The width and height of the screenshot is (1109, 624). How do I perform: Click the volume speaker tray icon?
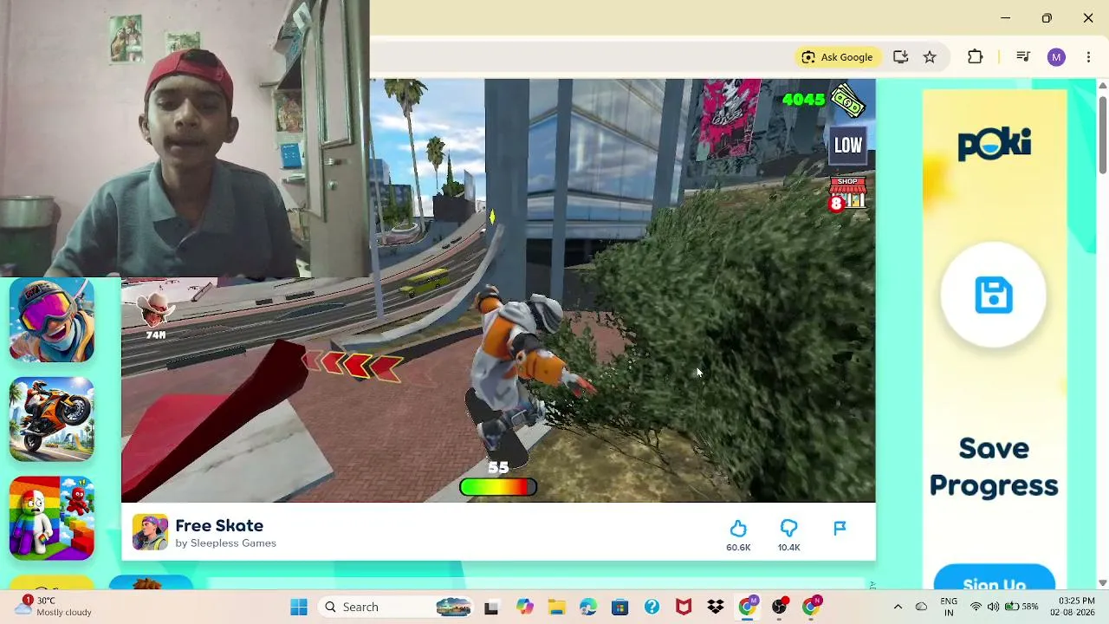coord(993,607)
